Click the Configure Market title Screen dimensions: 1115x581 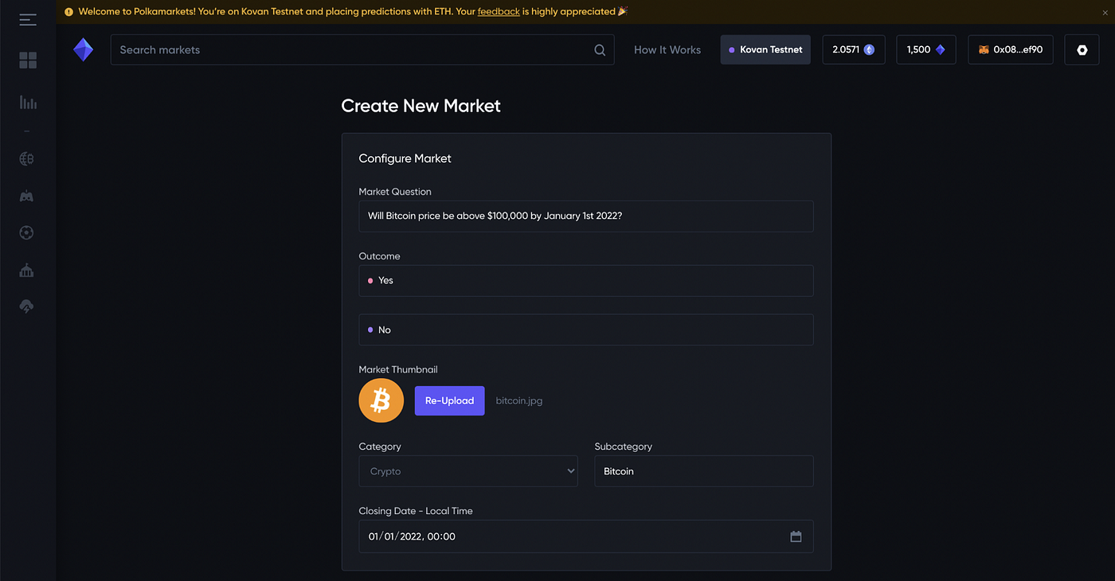(405, 158)
